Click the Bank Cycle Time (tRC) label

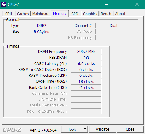click(48, 88)
